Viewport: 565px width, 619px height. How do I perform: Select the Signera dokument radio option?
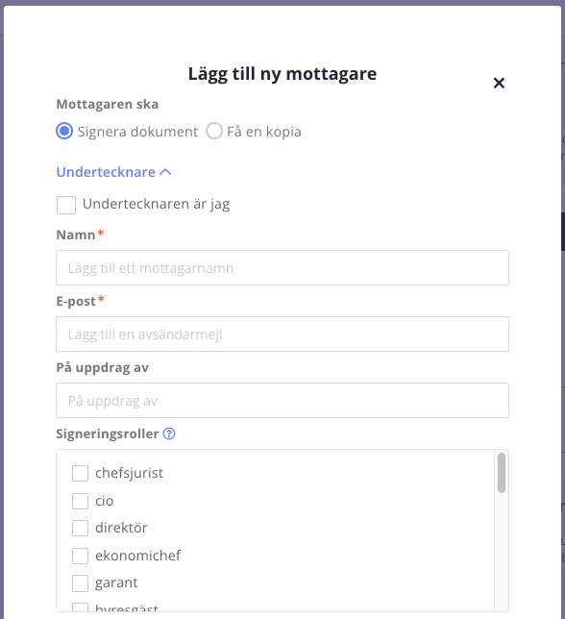coord(64,131)
